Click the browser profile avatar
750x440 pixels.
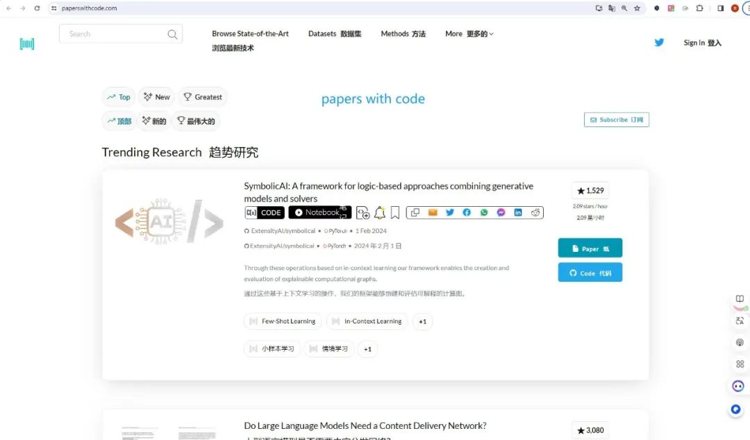[735, 8]
